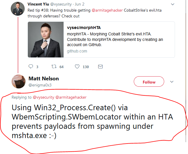Open the morphHTA card thumbnail image

pyautogui.click(x=46, y=39)
